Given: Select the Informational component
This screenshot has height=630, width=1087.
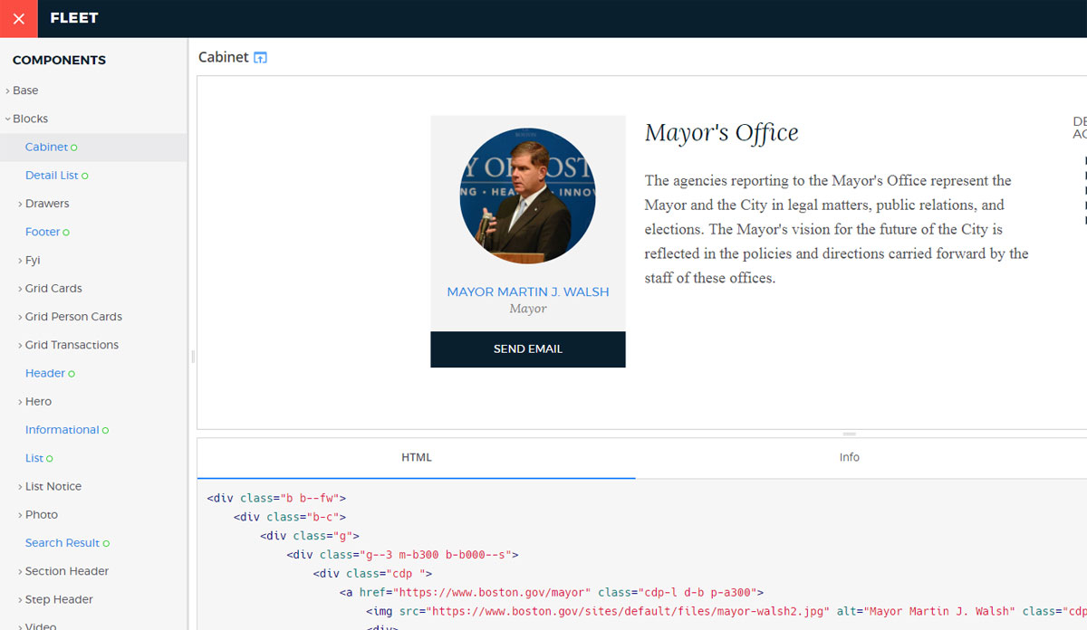Looking at the screenshot, I should coord(62,430).
